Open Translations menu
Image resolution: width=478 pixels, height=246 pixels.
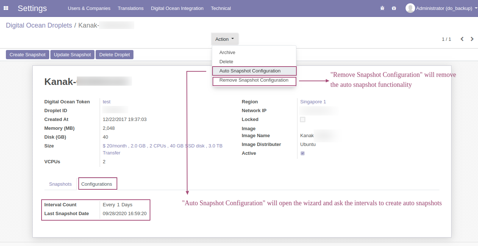(x=131, y=8)
